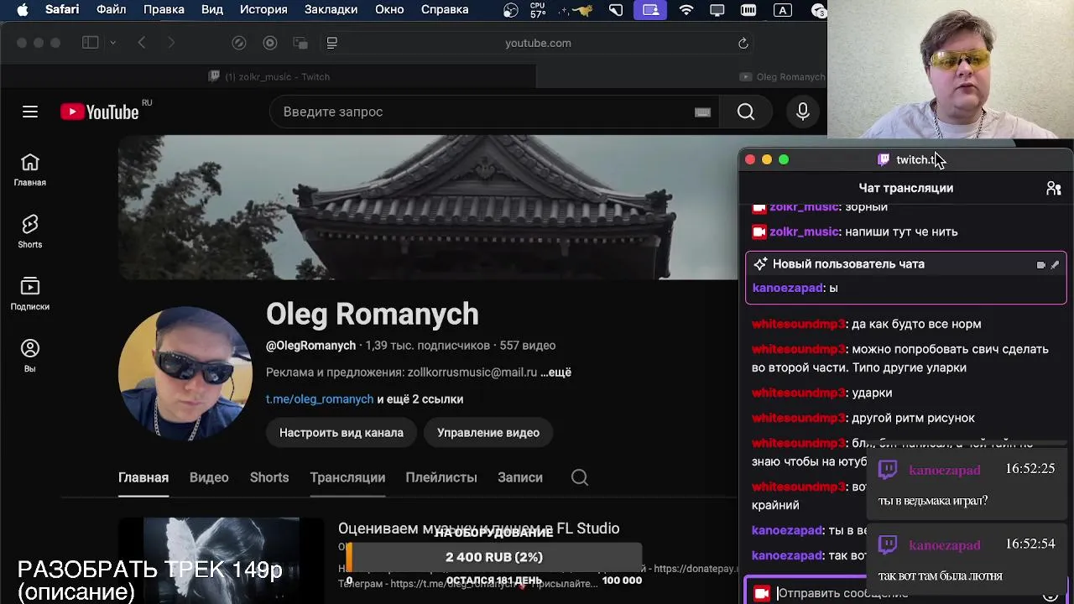
Task: Click whitesoundmp3 in да как будто message
Action: [x=798, y=324]
